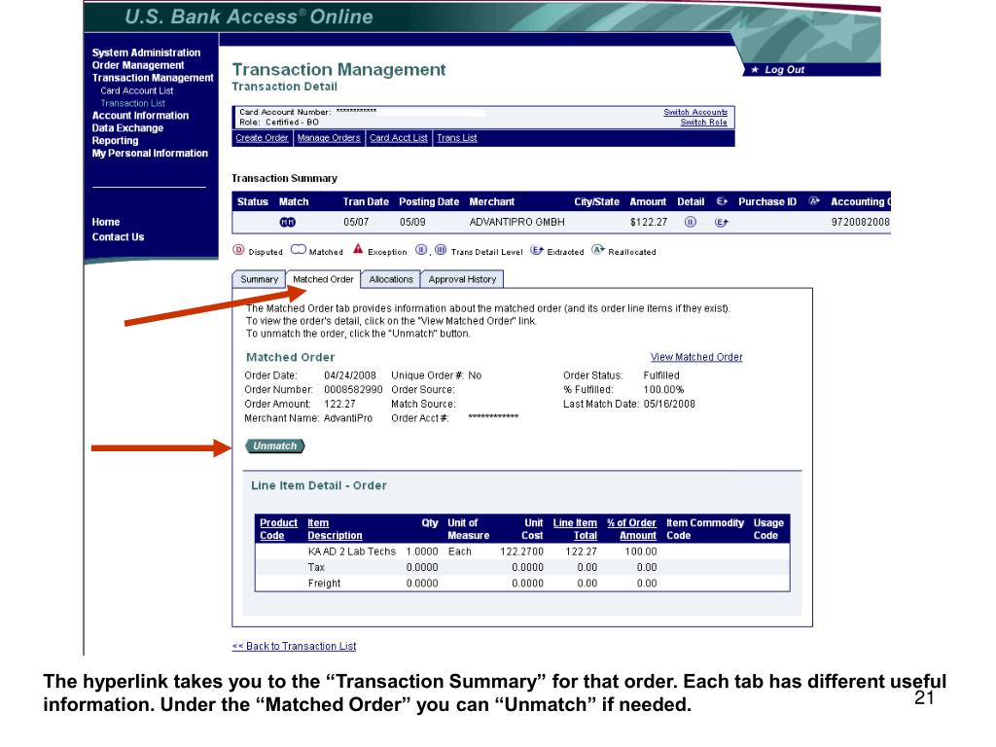The height and width of the screenshot is (747, 996).
Task: Select Transaction Management in sidebar
Action: pos(153,78)
